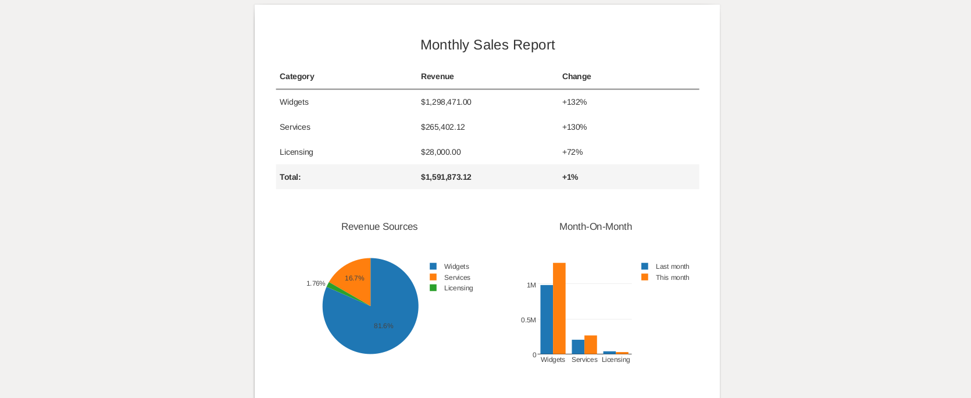971x398 pixels.
Task: Click the Month-On-Month chart title
Action: [x=595, y=226]
